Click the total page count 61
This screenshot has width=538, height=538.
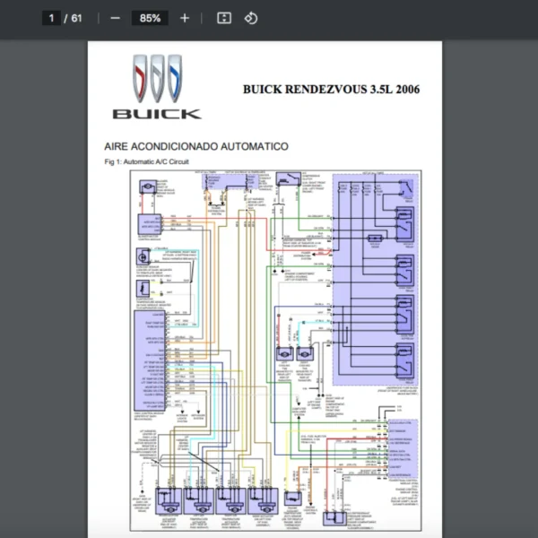pos(77,18)
